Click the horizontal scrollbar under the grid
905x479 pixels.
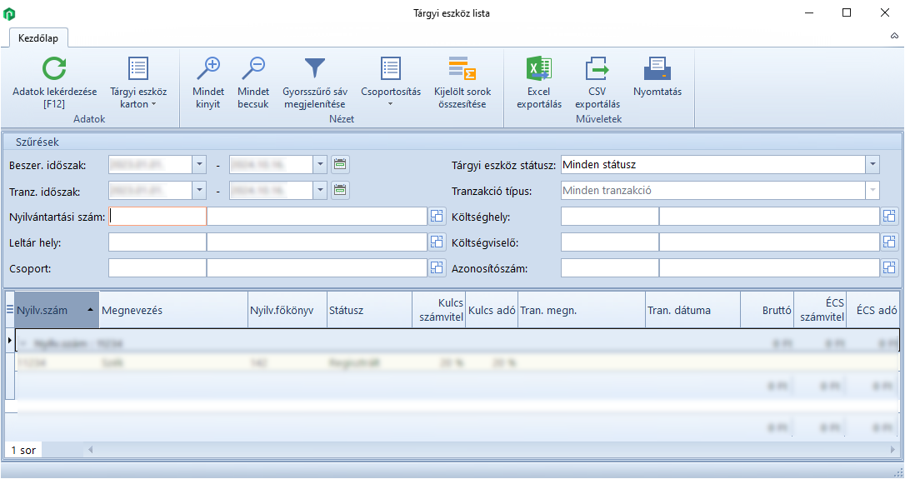[483, 450]
